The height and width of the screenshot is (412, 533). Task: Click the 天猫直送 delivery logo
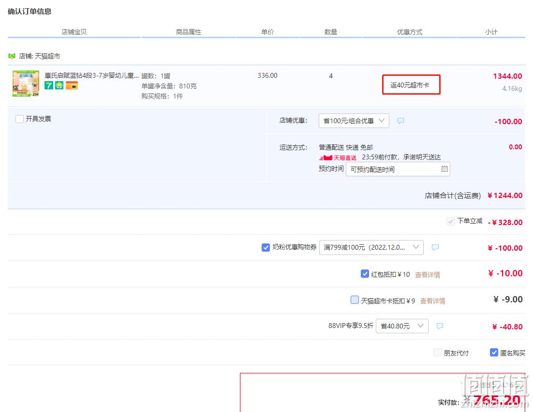click(x=338, y=157)
